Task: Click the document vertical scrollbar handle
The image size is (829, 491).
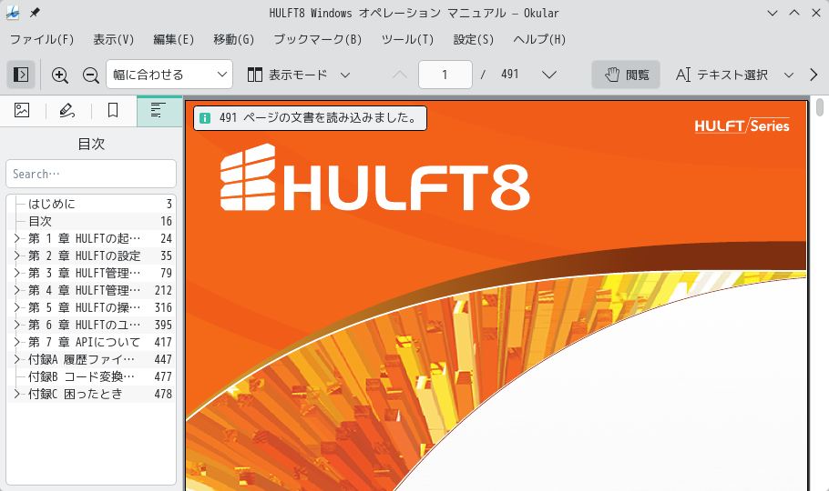Action: (x=820, y=107)
